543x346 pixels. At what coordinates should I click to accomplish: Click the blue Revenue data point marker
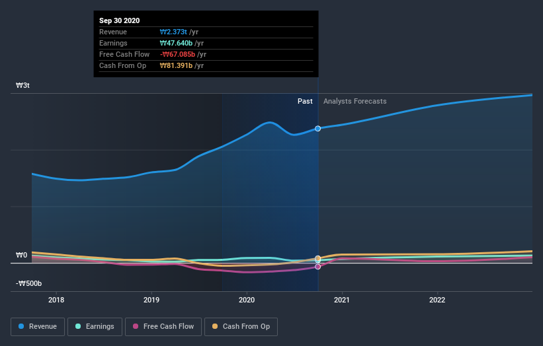(x=318, y=129)
